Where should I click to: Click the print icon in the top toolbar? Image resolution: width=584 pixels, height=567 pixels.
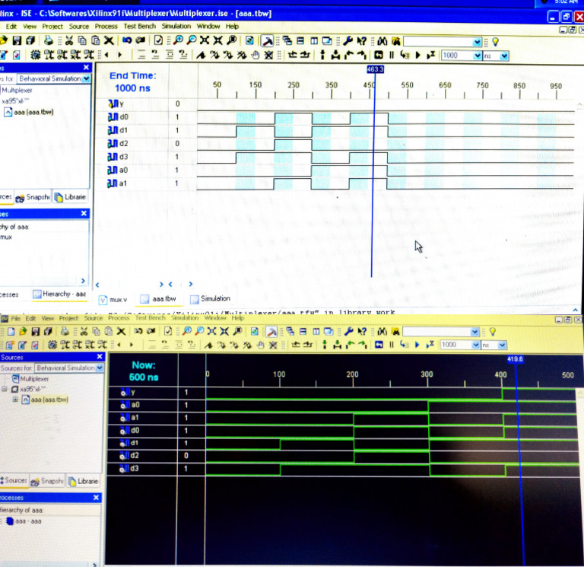pyautogui.click(x=49, y=40)
